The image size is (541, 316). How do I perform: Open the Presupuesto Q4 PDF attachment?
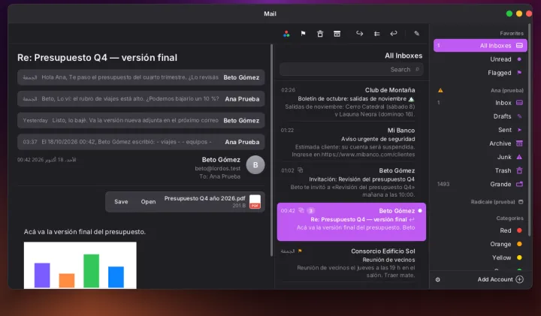tap(148, 202)
